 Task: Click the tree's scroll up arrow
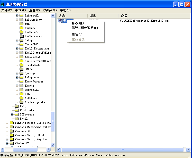(53, 15)
